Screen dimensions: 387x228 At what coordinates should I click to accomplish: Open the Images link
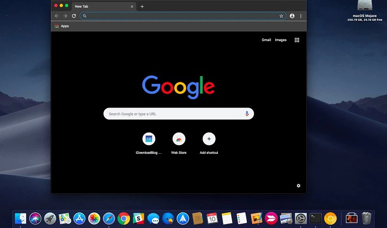point(281,40)
